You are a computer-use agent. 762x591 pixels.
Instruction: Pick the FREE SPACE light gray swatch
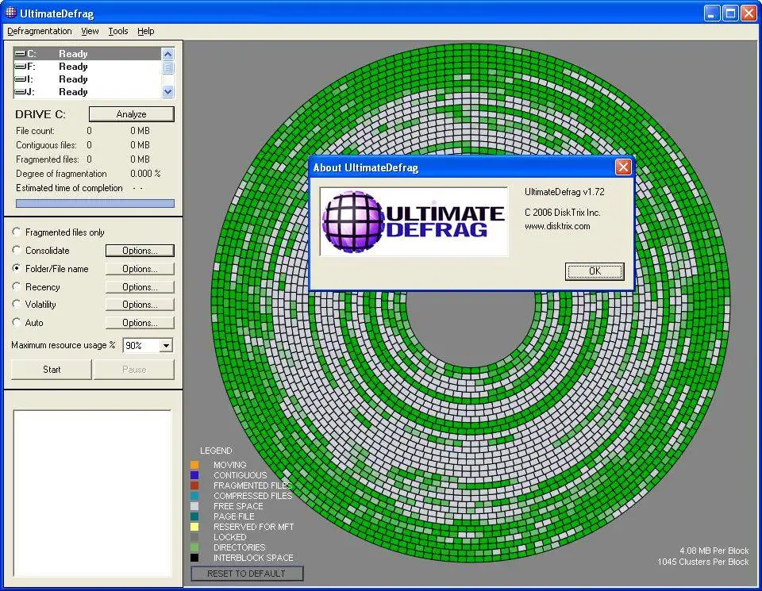(194, 506)
